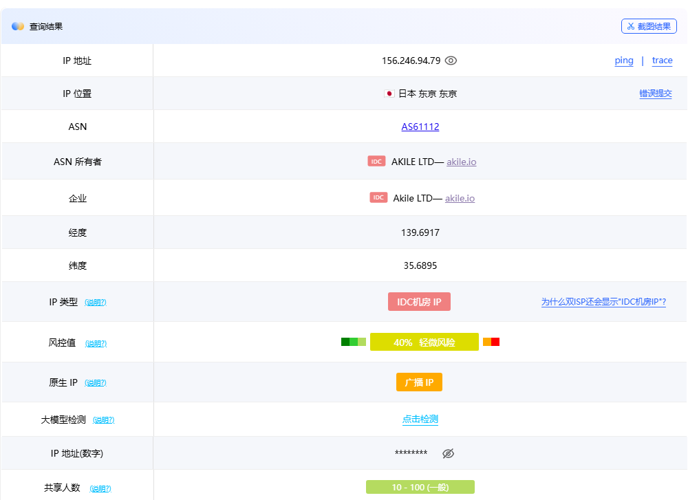688x500 pixels.
Task: Open the AS61112 ASN link
Action: tap(420, 127)
